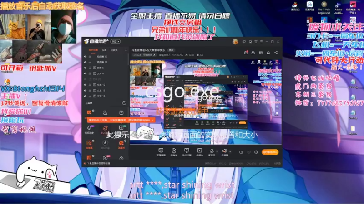Open chat window icon in title bar

tap(250, 42)
